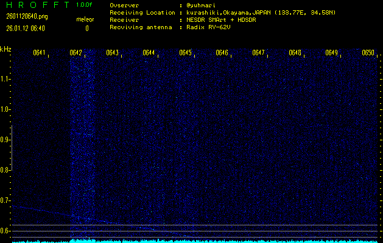Click the 0.6 kHz axis label
Screen dimensions: 383x243
coord(5,231)
